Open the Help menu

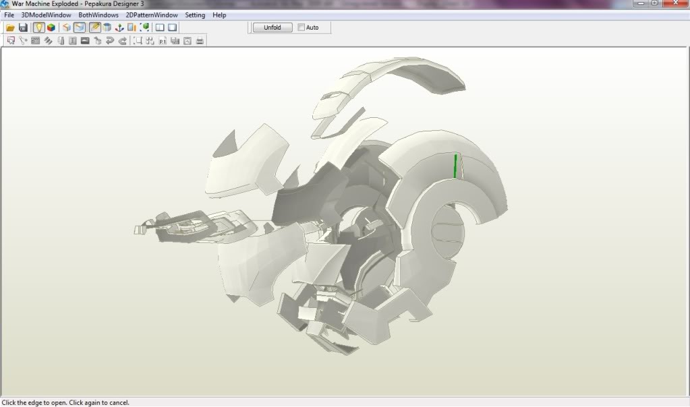[219, 15]
